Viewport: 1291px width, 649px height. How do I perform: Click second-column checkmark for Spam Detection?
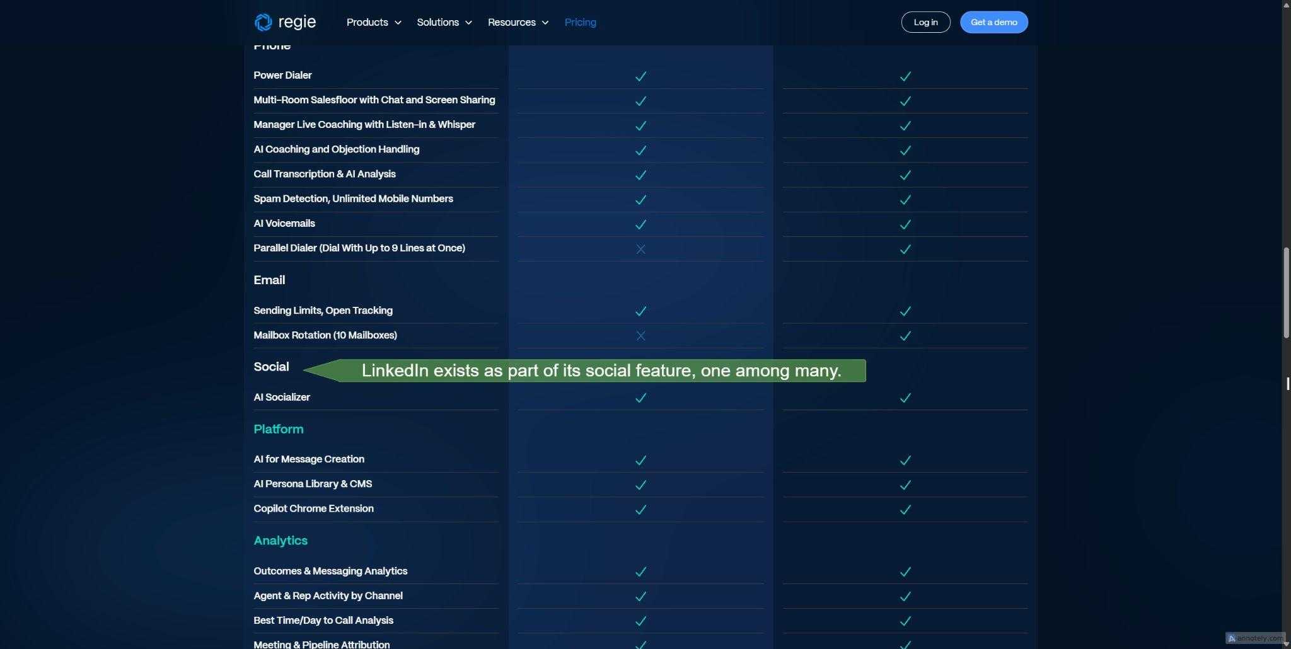tap(905, 200)
